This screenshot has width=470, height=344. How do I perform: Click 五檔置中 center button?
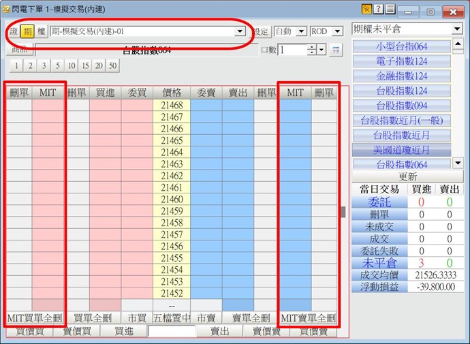[x=172, y=318]
